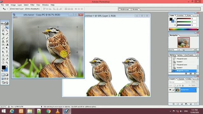The width and height of the screenshot is (203, 114).
Task: Open the layer Opacity slider arrow
Action: (x=197, y=82)
